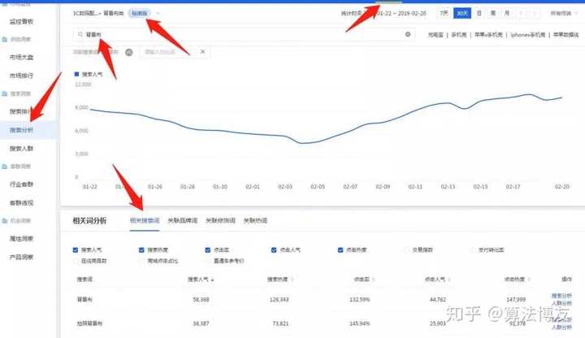The width and height of the screenshot is (585, 338).
Task: Open the help icon beside the current search word
Action: [x=129, y=52]
